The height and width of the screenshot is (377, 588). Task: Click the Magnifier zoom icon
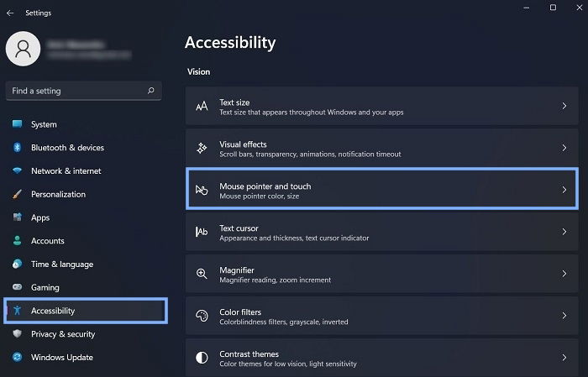click(202, 274)
